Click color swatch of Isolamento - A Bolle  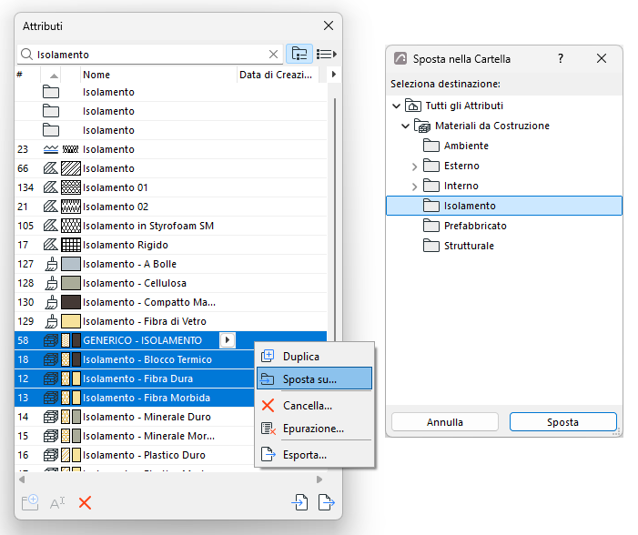pyautogui.click(x=71, y=264)
